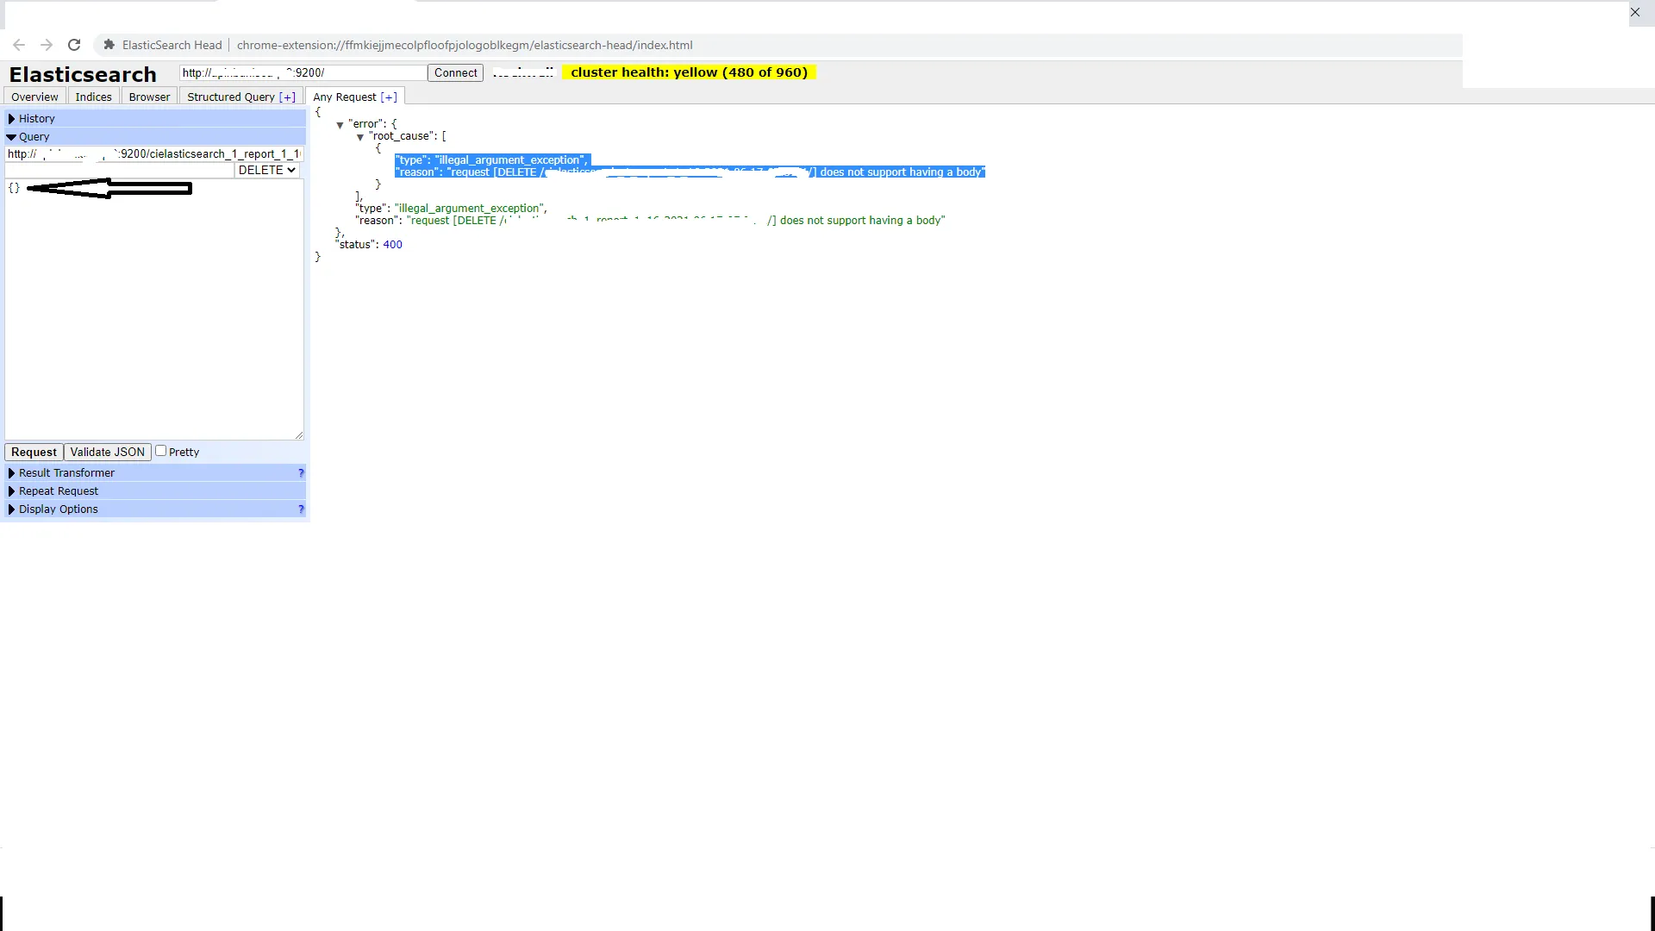The height and width of the screenshot is (931, 1655).
Task: Open the Indices tab
Action: 93,97
